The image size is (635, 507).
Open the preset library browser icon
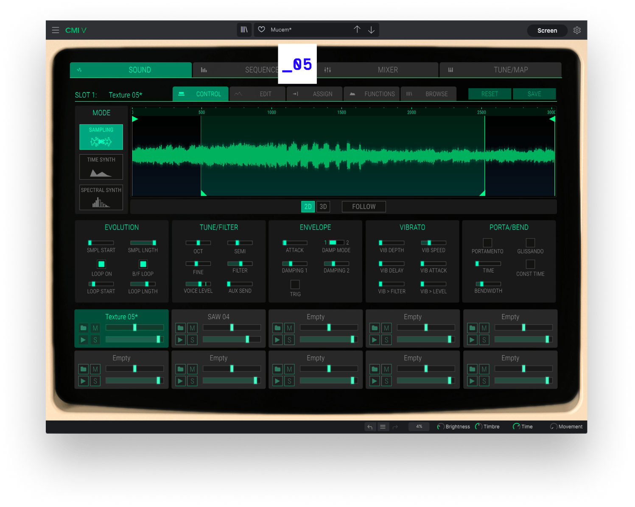point(244,30)
